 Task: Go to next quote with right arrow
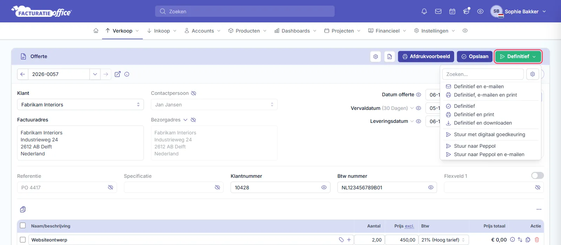[x=106, y=74]
